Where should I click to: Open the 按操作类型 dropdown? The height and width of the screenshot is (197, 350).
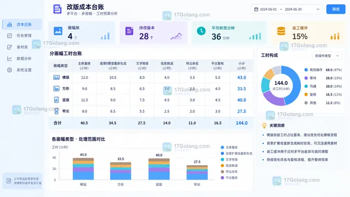point(327,56)
